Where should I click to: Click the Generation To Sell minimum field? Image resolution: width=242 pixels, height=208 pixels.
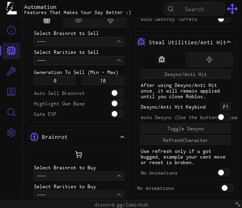click(x=55, y=81)
